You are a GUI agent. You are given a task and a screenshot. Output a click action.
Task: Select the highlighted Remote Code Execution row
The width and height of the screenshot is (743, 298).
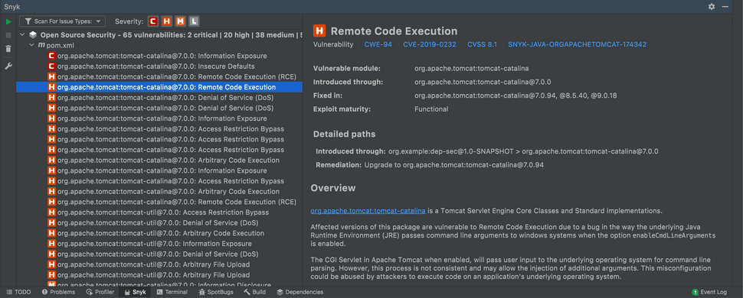[x=159, y=87]
